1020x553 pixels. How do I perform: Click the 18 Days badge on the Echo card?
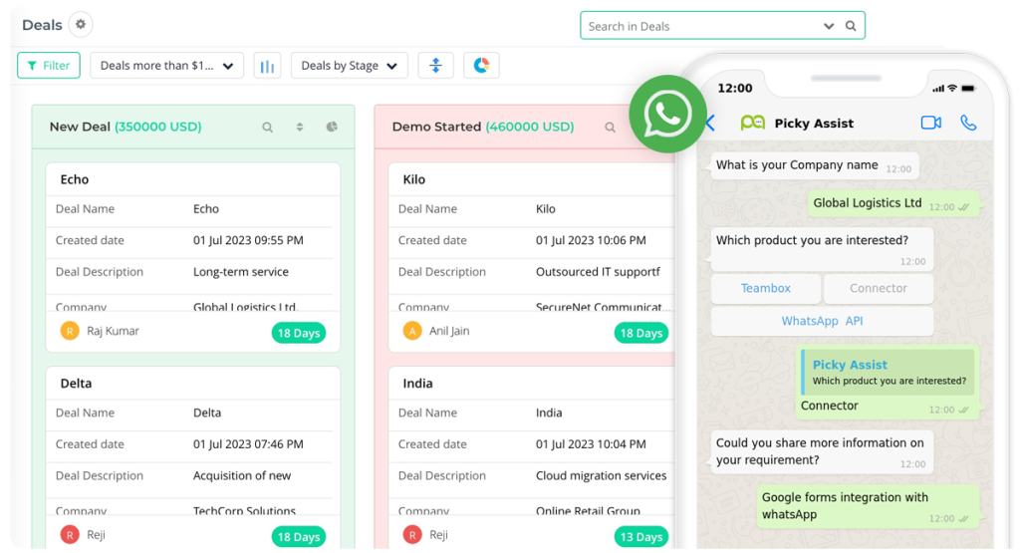299,333
